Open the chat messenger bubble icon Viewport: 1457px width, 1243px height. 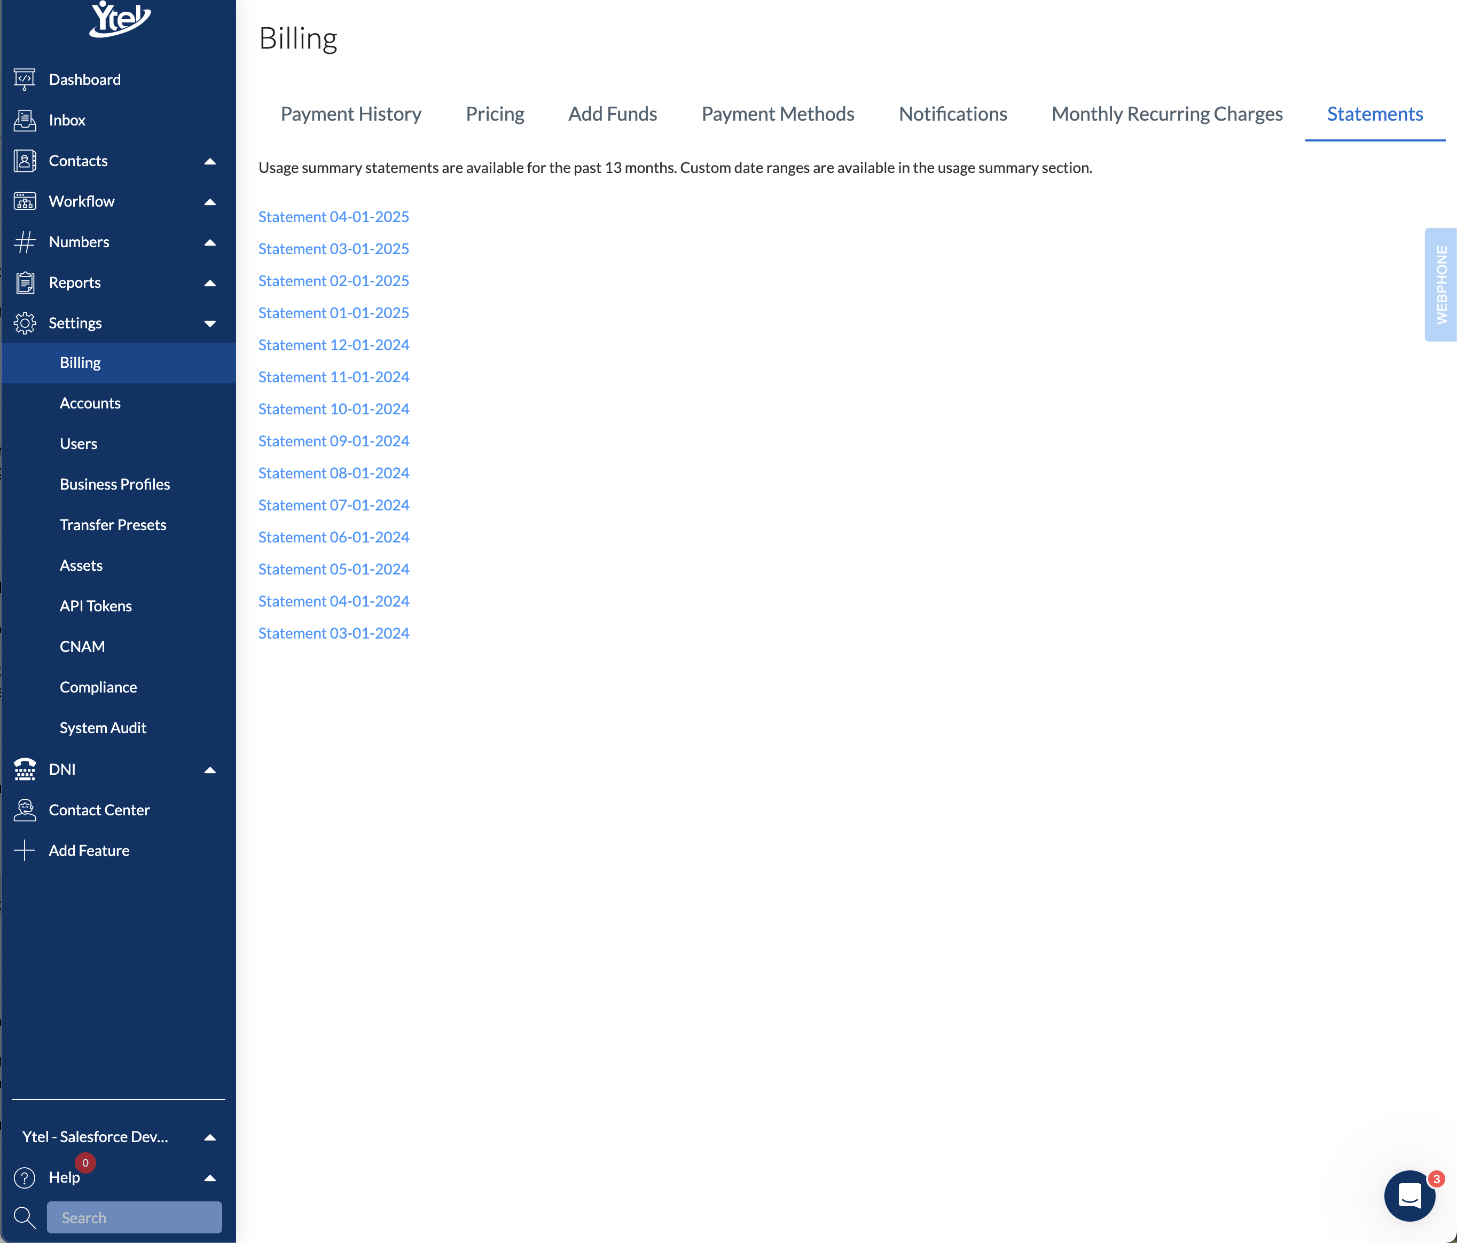tap(1409, 1195)
